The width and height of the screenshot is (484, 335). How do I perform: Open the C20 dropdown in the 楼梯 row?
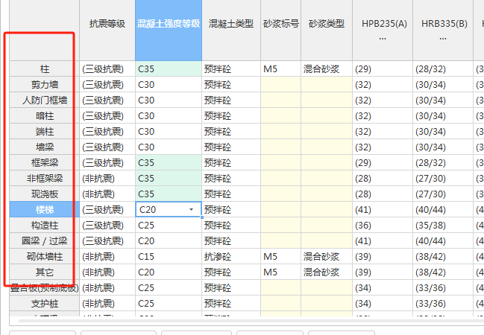coord(191,210)
